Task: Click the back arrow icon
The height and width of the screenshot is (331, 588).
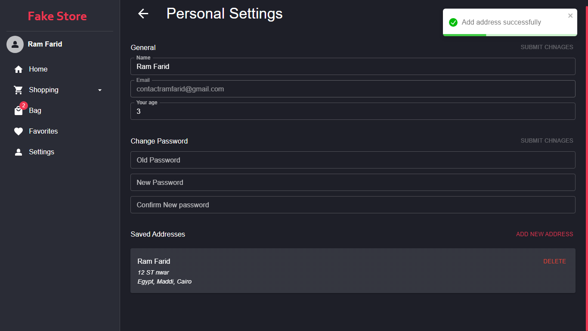Action: [143, 14]
